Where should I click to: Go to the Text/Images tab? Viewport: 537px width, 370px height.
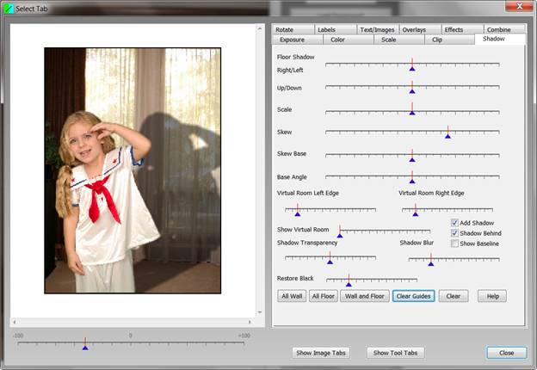click(377, 29)
